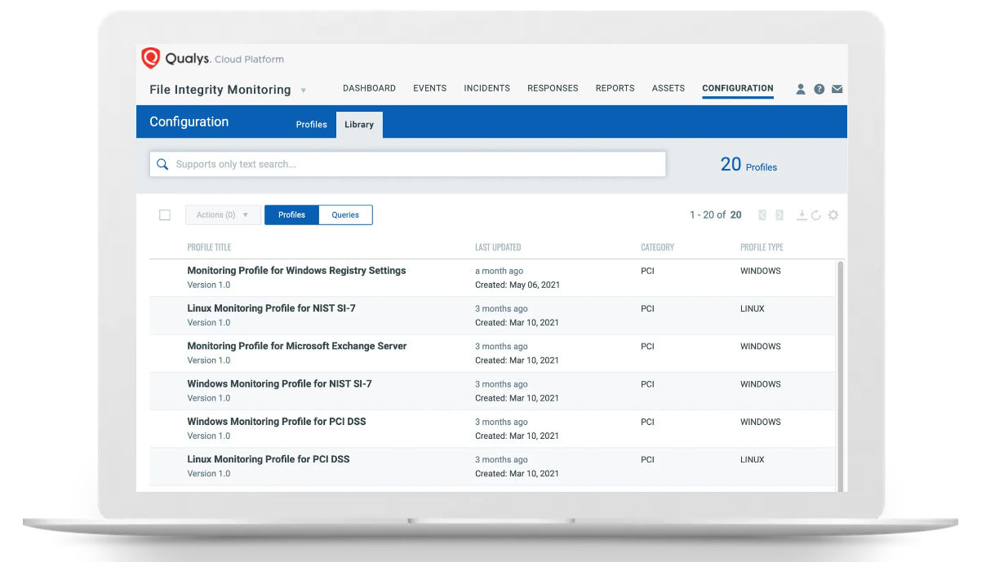Open the Dashboard menu item
Screen dimensions: 995x562
[369, 88]
